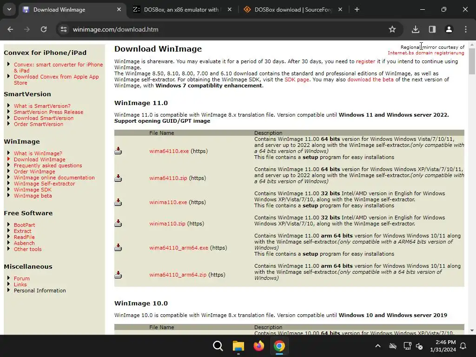The image size is (476, 357).
Task: Open Chrome side panel
Action: pyautogui.click(x=432, y=29)
